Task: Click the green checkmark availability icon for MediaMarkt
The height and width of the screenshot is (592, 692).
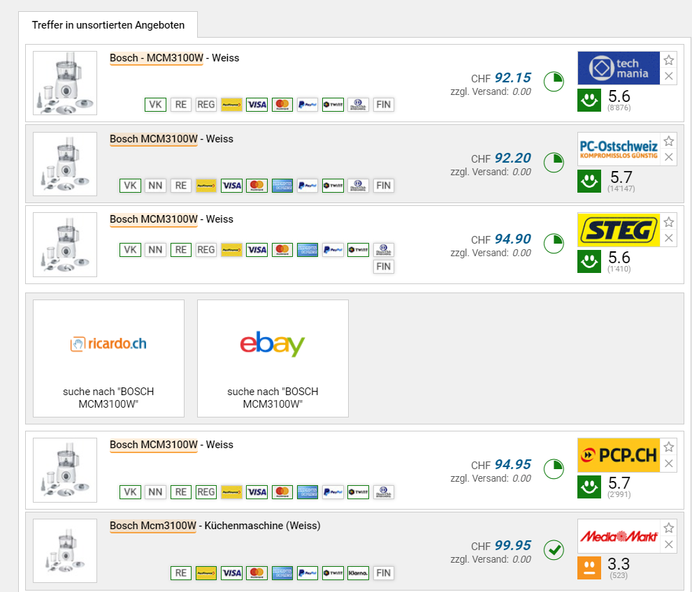Action: point(554,549)
